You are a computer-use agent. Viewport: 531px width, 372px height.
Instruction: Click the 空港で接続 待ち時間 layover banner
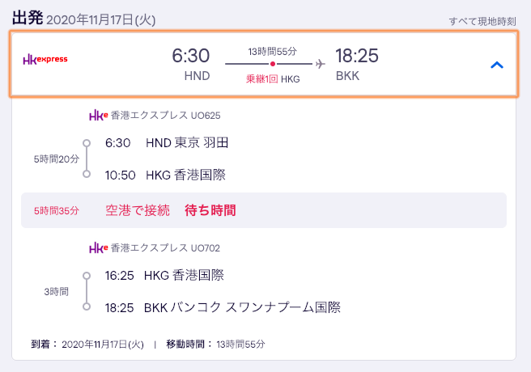264,210
